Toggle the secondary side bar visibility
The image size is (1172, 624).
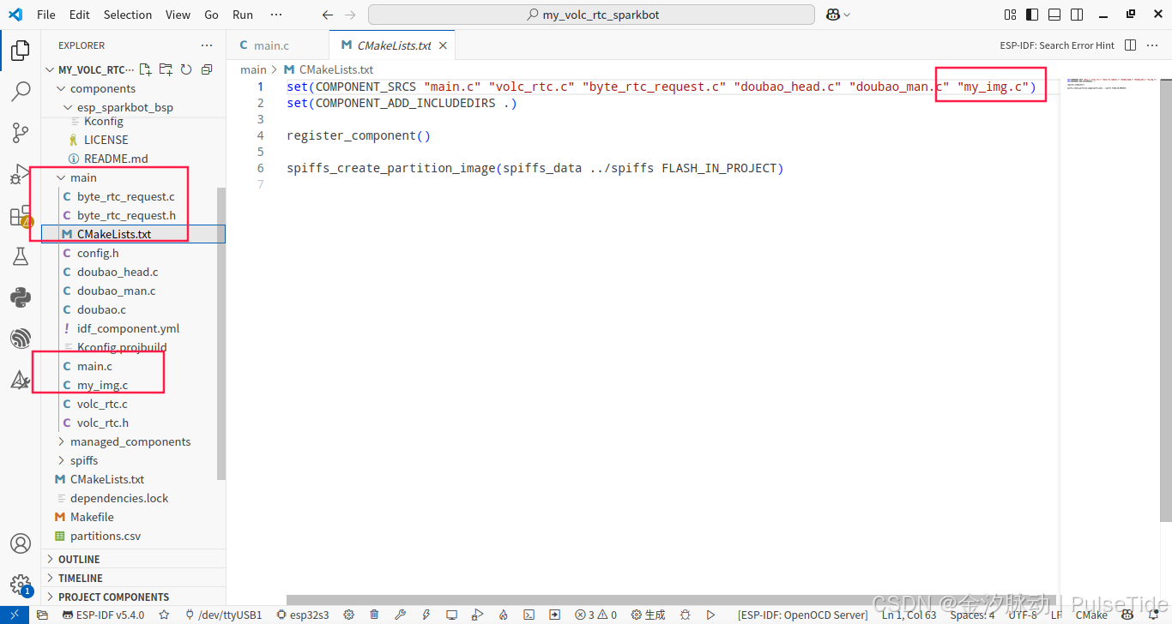(x=1077, y=15)
